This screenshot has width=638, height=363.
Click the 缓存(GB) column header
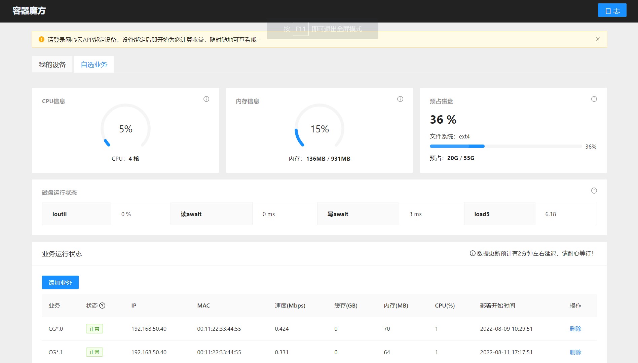pyautogui.click(x=346, y=306)
